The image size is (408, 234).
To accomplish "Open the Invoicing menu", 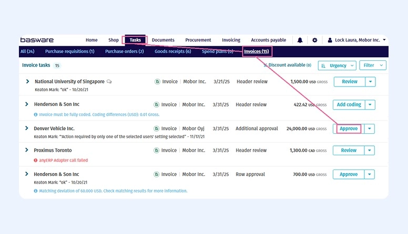I will point(231,40).
